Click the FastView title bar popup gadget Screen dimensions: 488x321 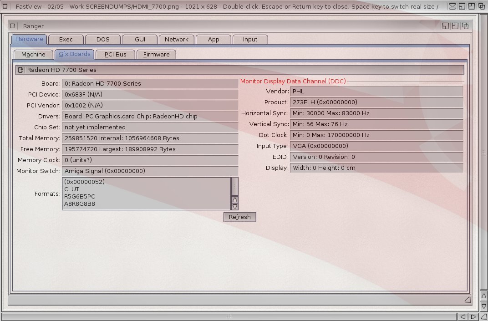click(x=452, y=6)
